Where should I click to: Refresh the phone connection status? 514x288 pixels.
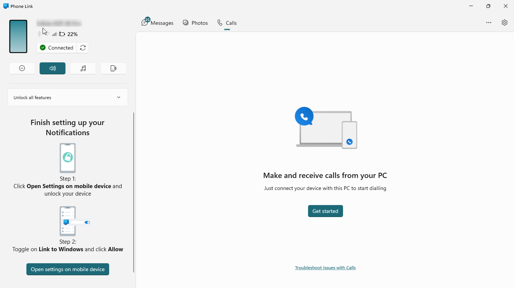(83, 48)
